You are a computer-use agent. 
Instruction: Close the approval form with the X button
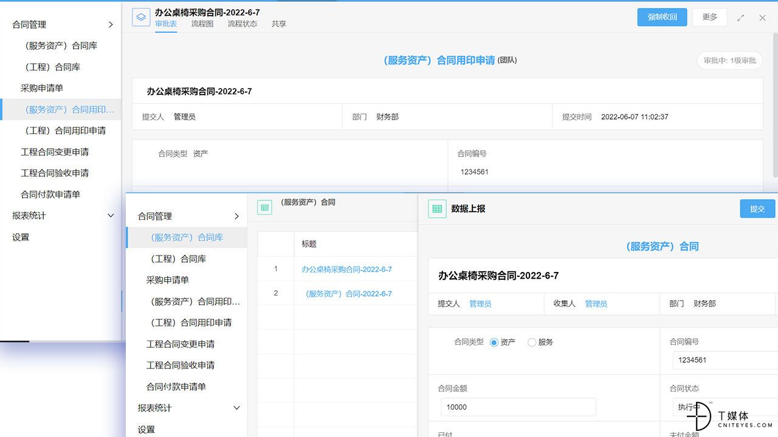[x=762, y=18]
